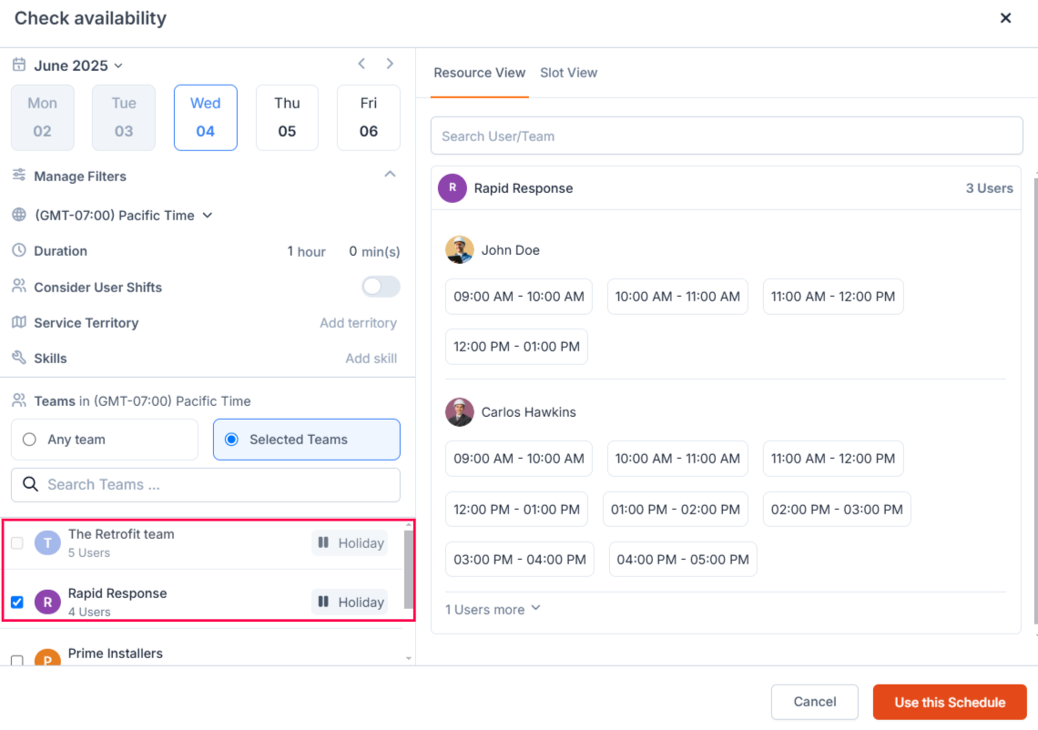This screenshot has height=730, width=1038.
Task: Go to previous week using left arrow
Action: click(x=361, y=64)
